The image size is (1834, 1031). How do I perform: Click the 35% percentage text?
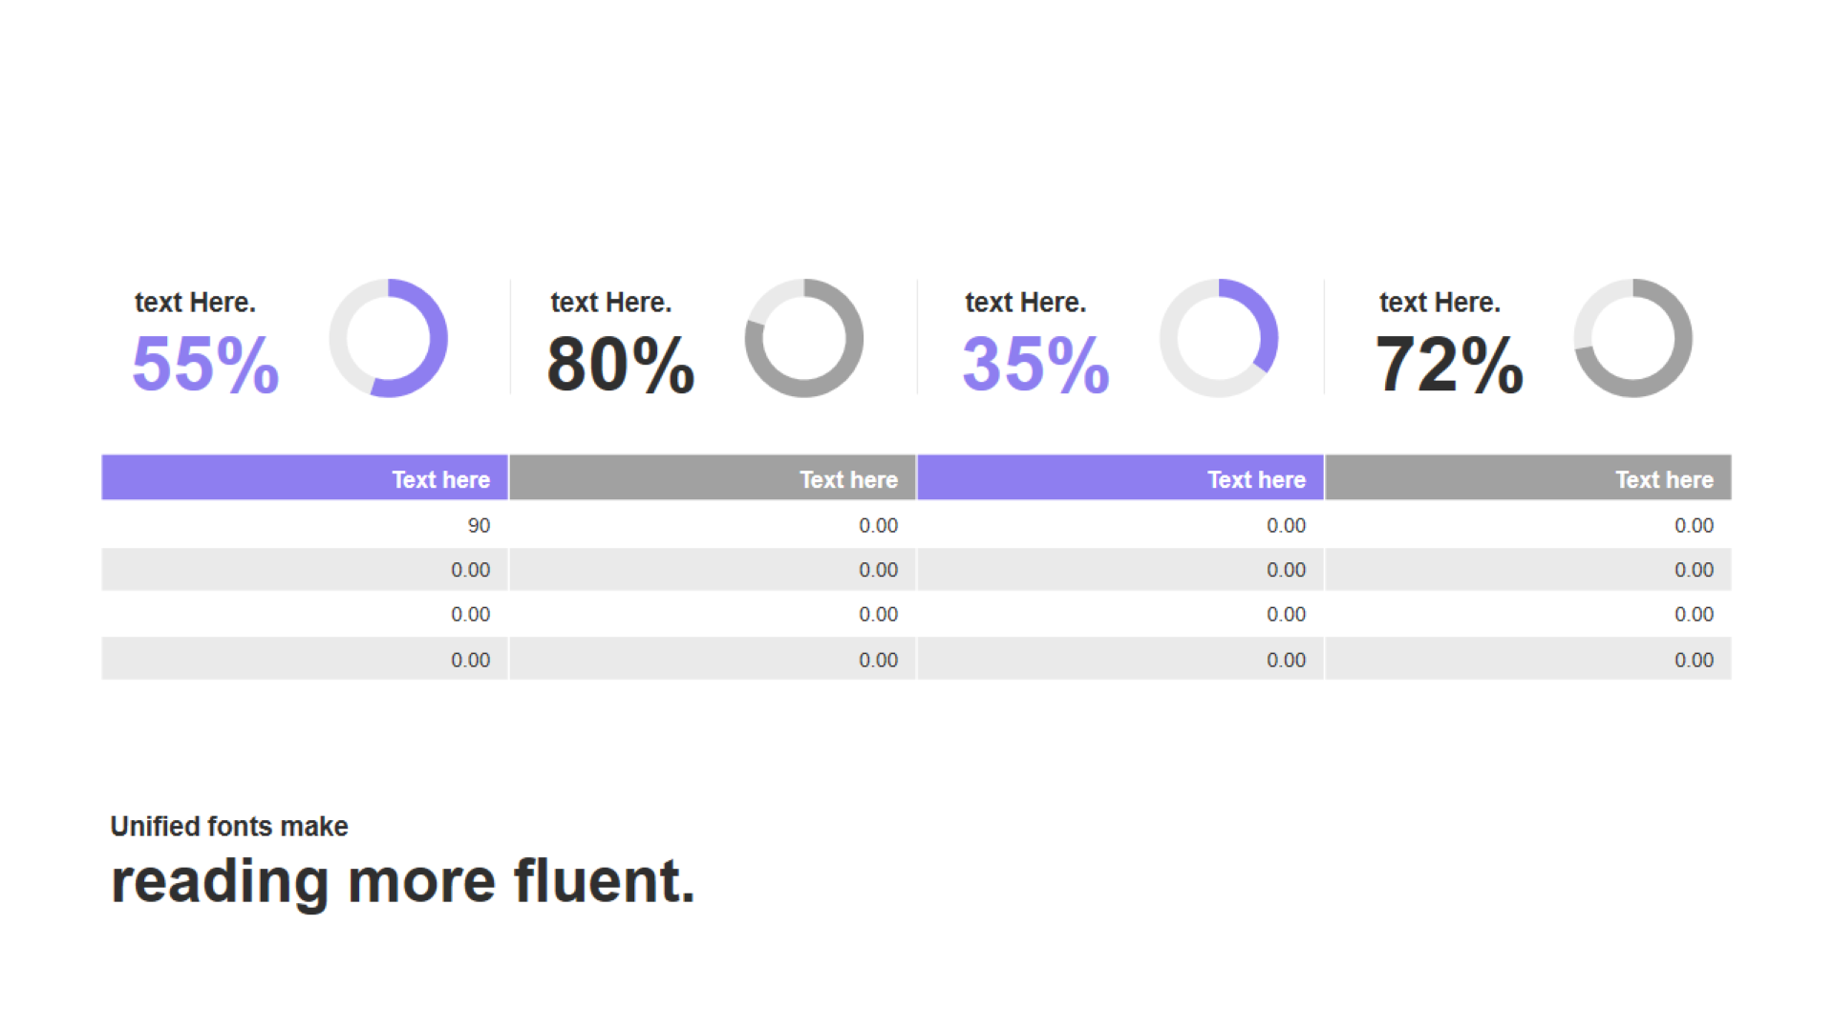(x=1036, y=365)
